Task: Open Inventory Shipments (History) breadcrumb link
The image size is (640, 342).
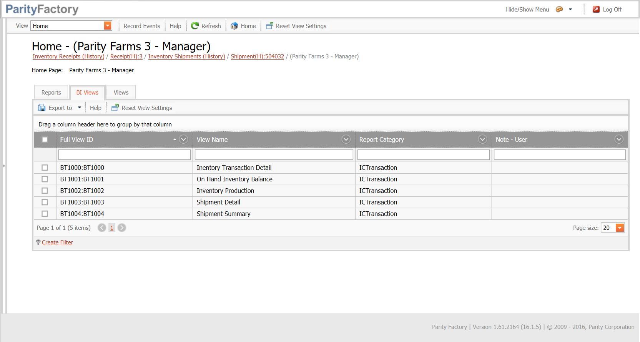Action: 186,56
